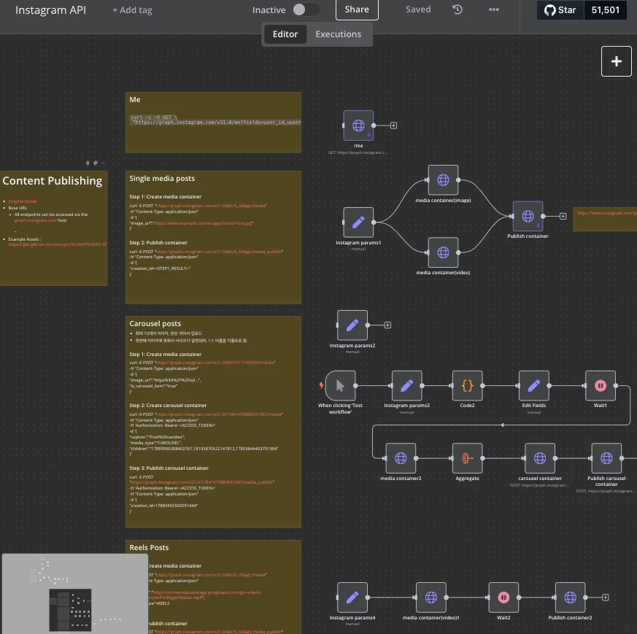This screenshot has height=634, width=637.
Task: Open the Publish carousel container node
Action: [606, 458]
